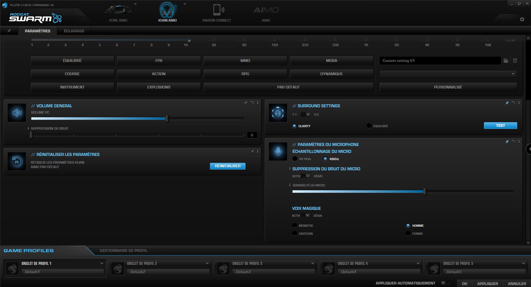The image size is (531, 287).
Task: Expand the custom equalizer preset dropdown
Action: [x=513, y=74]
